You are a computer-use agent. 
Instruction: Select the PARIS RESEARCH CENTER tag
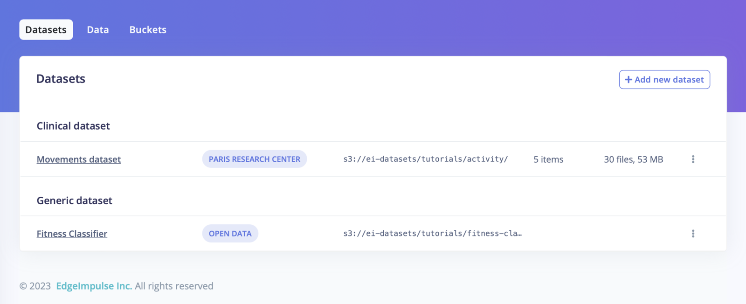(x=255, y=159)
